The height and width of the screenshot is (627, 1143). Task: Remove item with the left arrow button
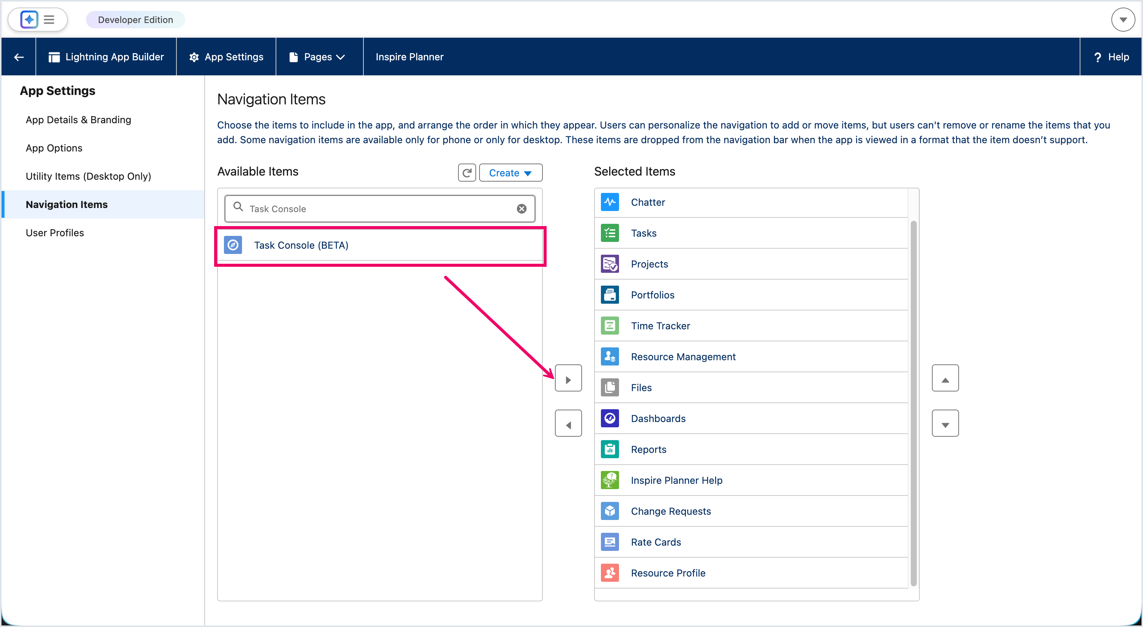click(568, 424)
